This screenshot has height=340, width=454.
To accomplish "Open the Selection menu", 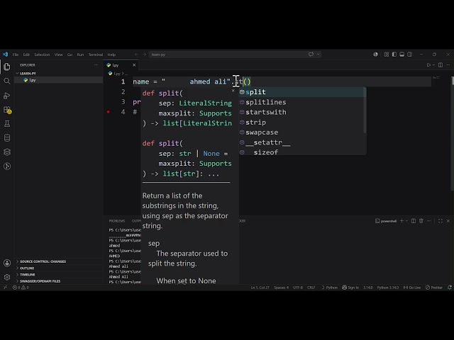I will [42, 55].
